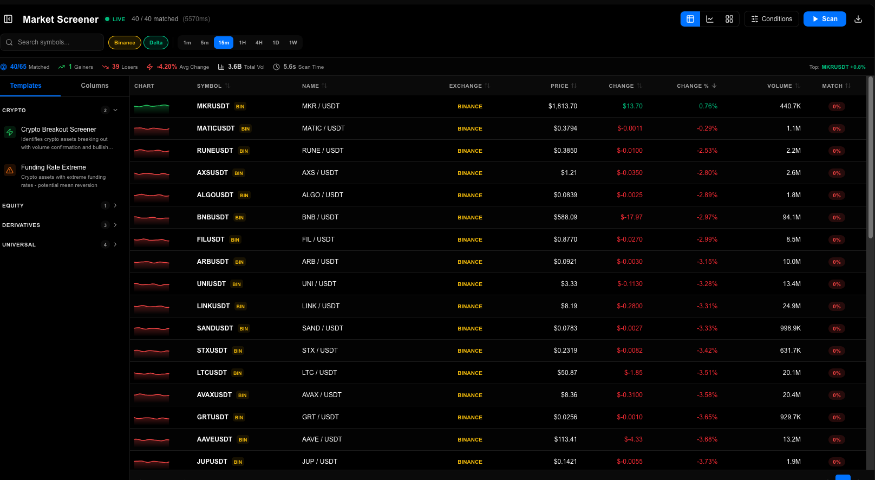Select the 1H timeframe
This screenshot has width=875, height=480.
pyautogui.click(x=243, y=43)
